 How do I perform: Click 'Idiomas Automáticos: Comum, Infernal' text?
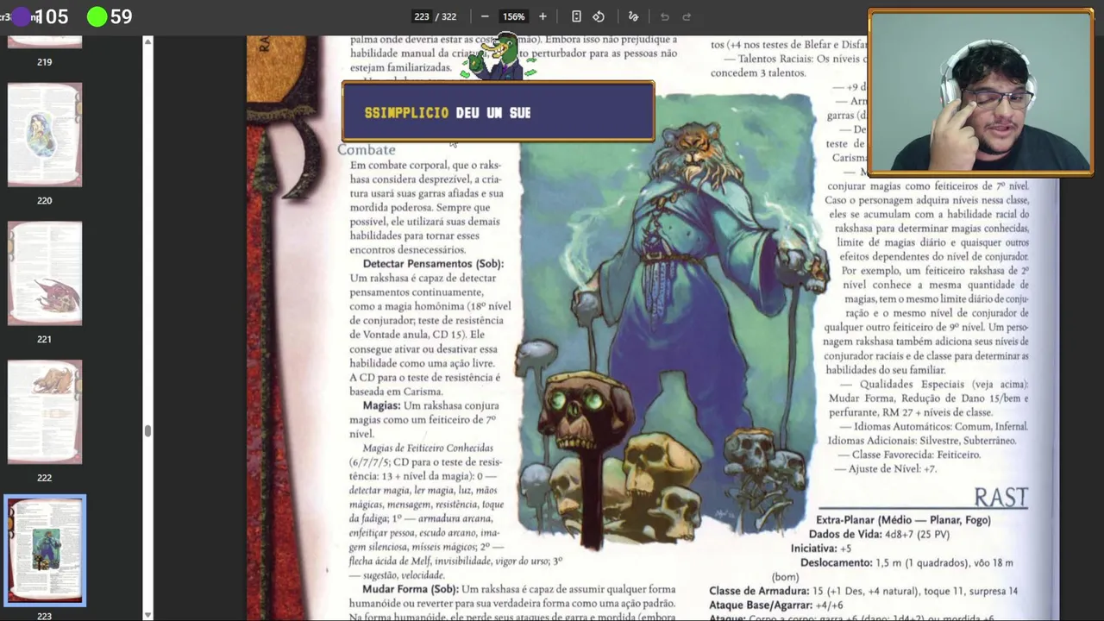point(940,426)
